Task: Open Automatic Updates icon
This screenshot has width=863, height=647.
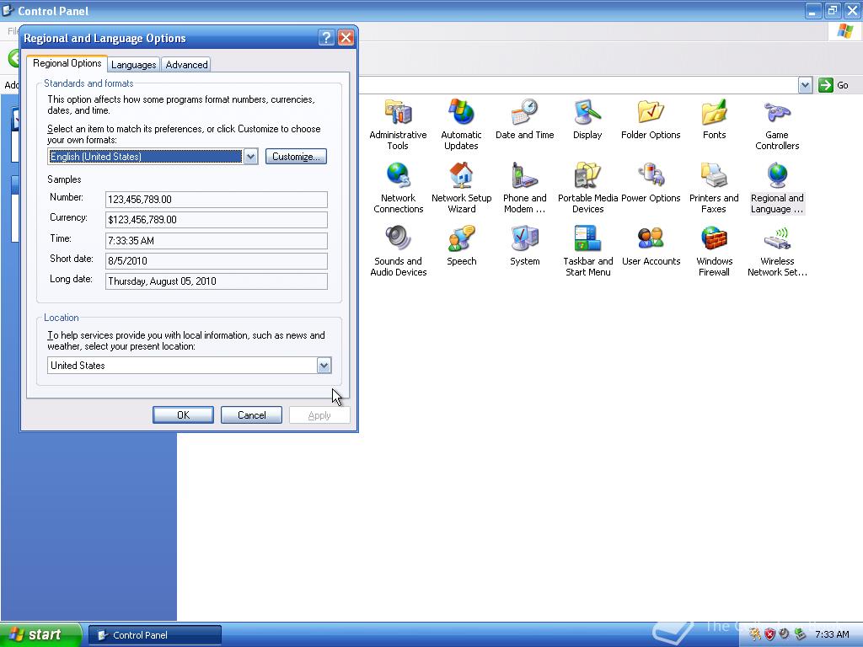Action: (461, 113)
